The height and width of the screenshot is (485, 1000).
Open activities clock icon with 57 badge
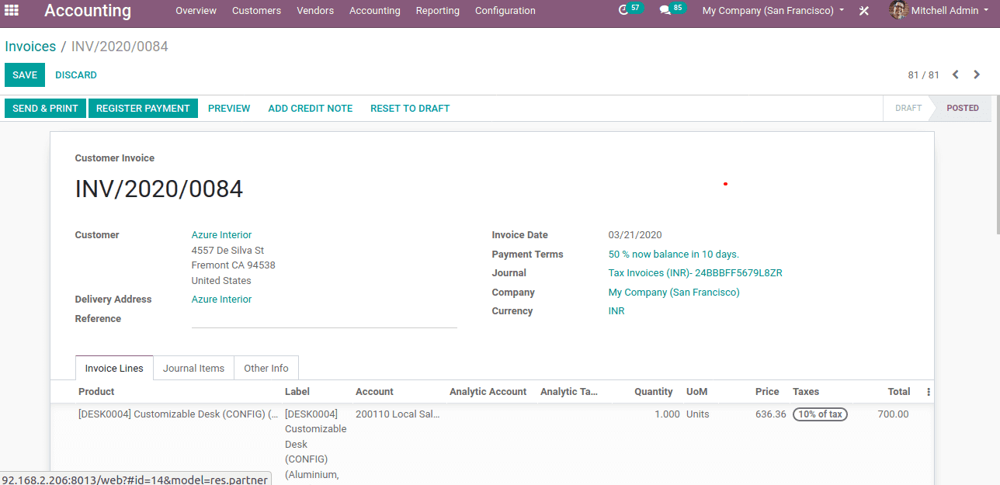click(630, 9)
